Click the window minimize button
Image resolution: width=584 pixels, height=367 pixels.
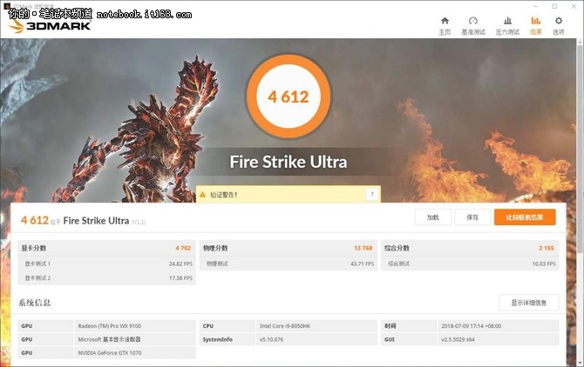[x=535, y=6]
